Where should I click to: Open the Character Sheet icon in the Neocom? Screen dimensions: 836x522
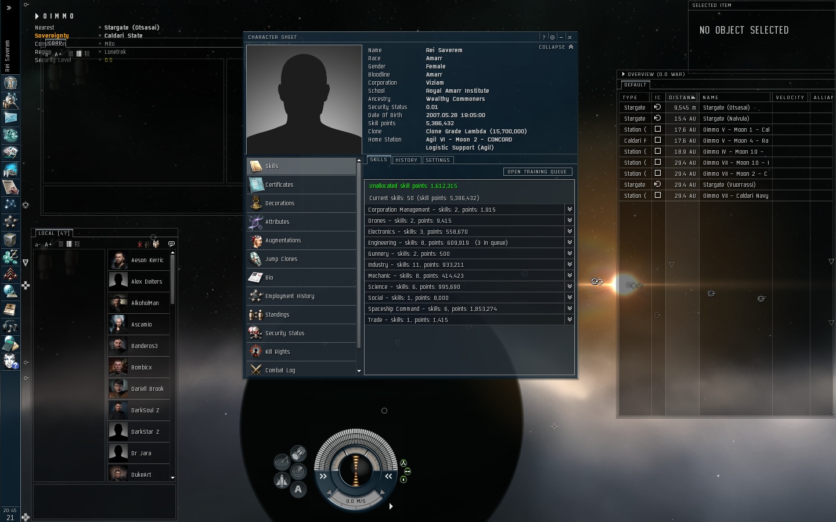[x=10, y=82]
